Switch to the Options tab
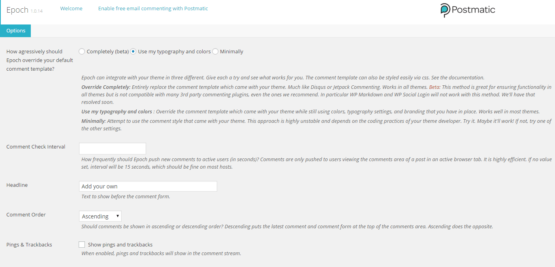The width and height of the screenshot is (555, 267). 16,31
